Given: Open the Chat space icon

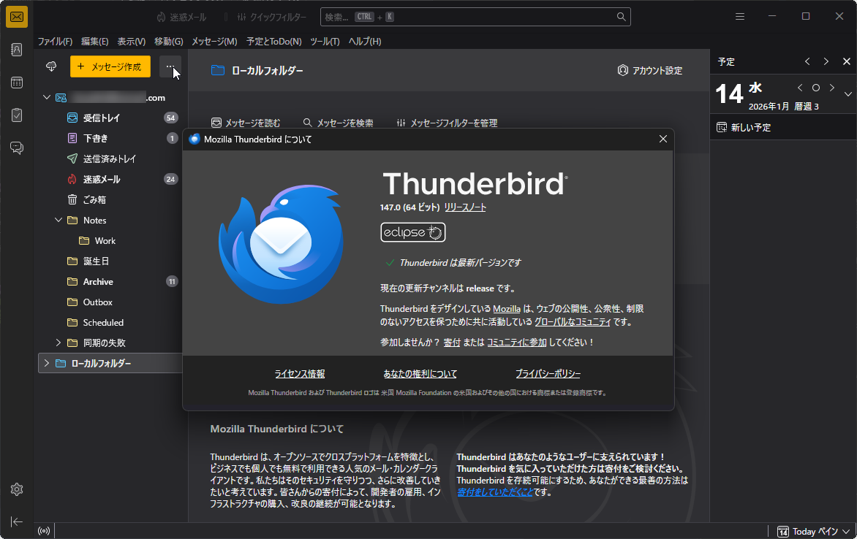Looking at the screenshot, I should coord(16,148).
